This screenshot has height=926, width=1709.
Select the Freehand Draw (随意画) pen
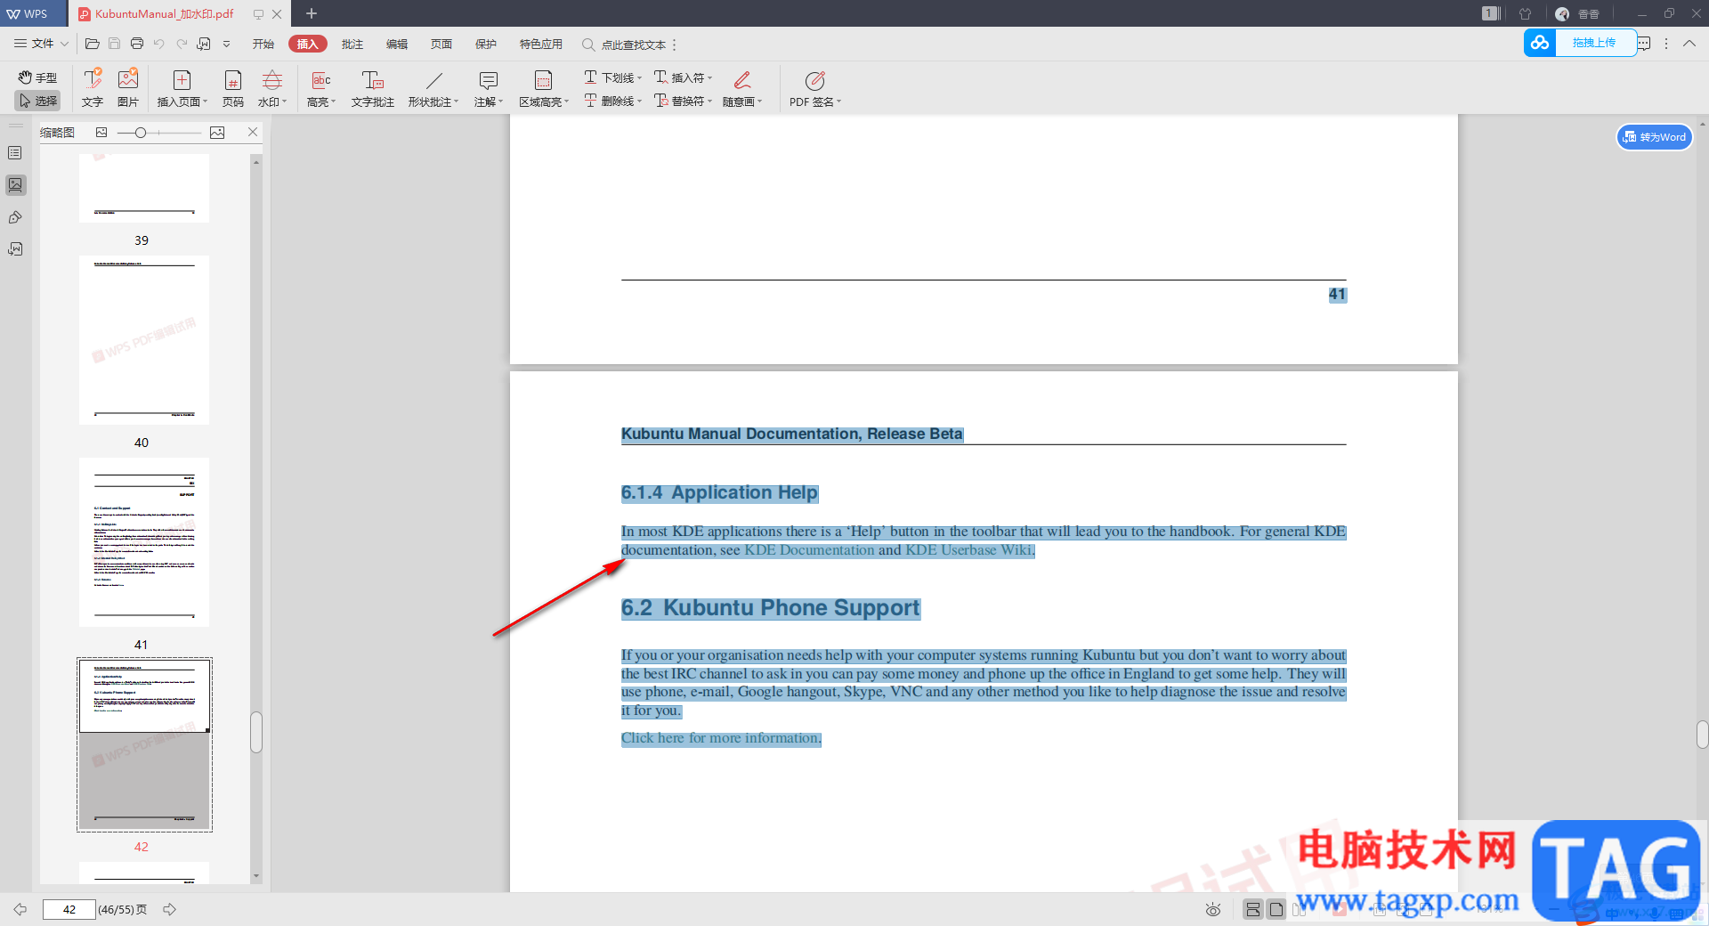pyautogui.click(x=742, y=80)
